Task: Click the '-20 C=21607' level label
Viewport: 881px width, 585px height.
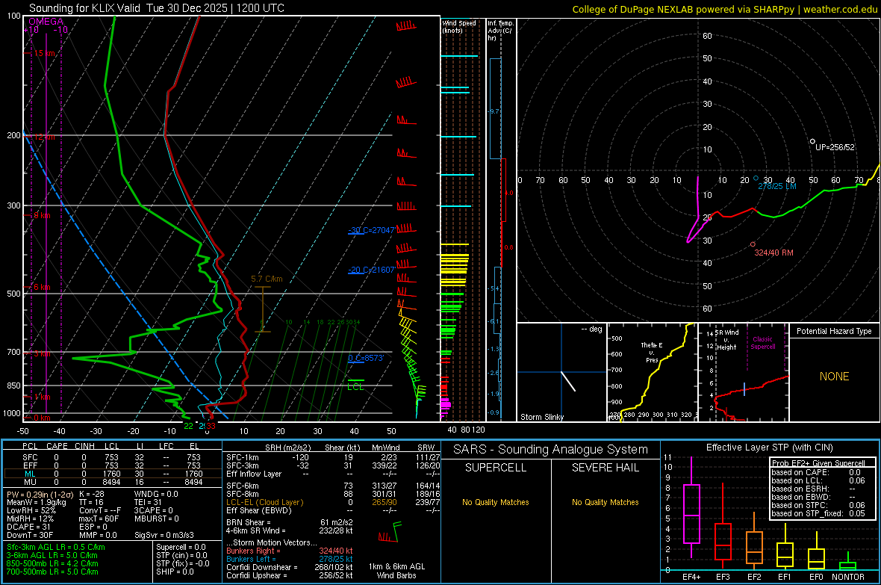Action: (371, 270)
